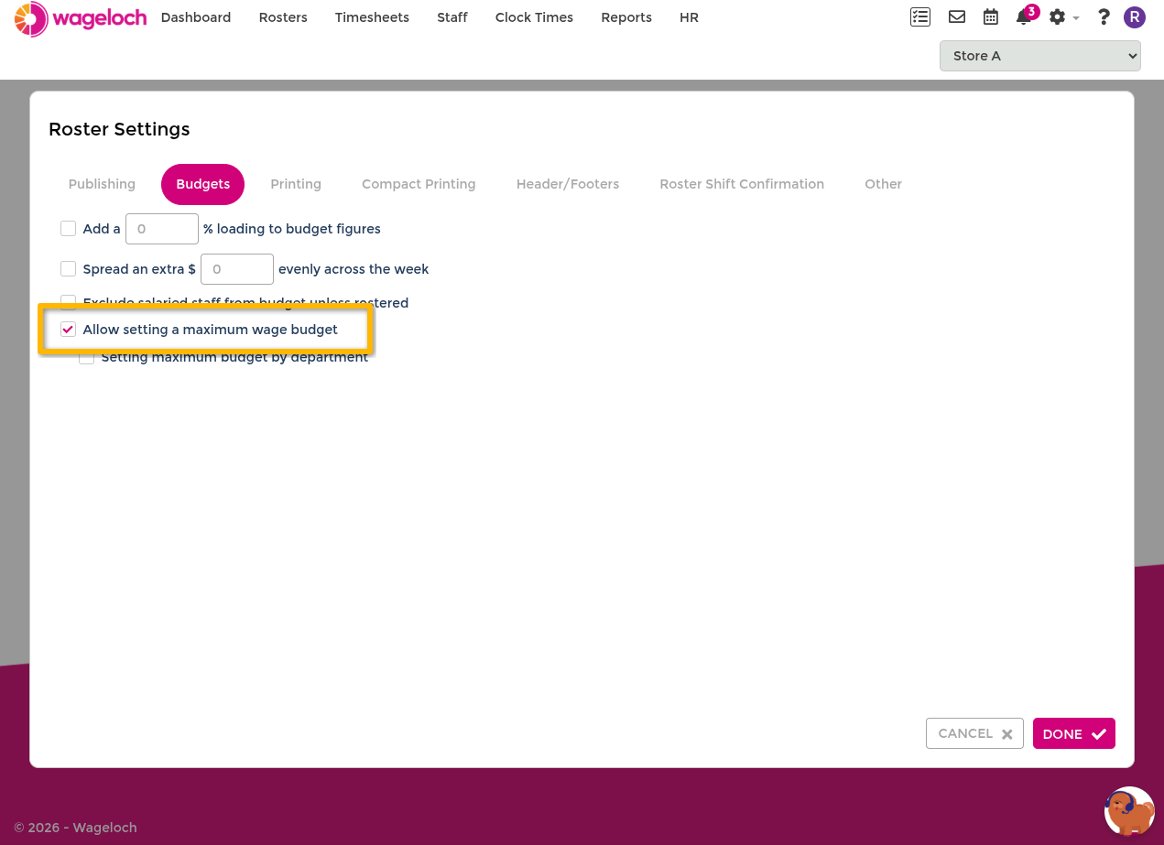Enable the percent loading to budget checkbox

(68, 229)
